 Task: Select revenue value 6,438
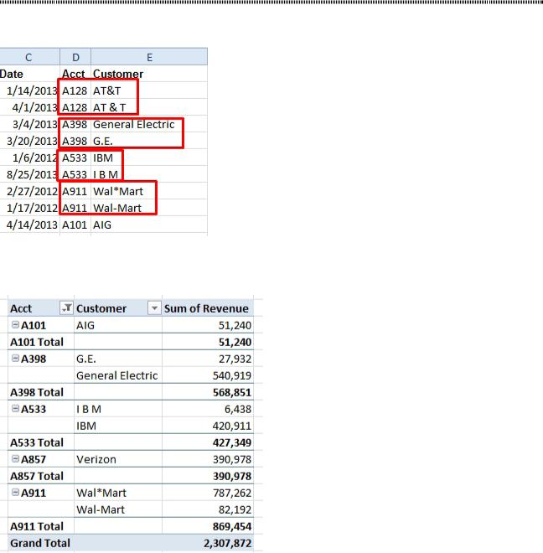click(x=208, y=409)
